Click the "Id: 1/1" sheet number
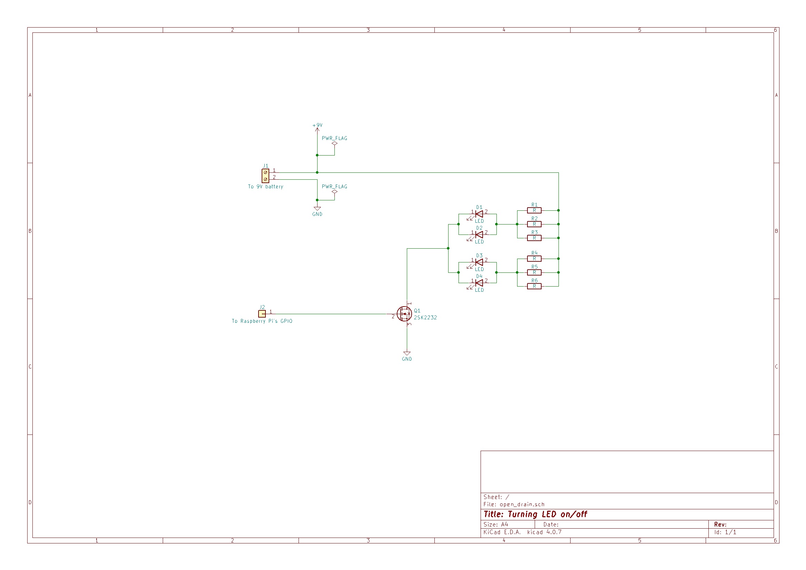Viewport: 806px width, 570px height. coord(725,532)
